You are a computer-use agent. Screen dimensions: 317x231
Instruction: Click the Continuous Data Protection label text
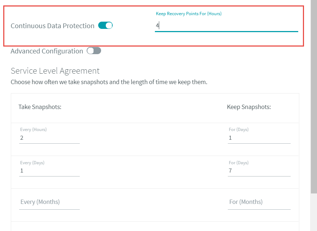(53, 26)
